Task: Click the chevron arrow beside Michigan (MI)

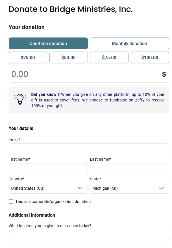Action: pos(162,188)
